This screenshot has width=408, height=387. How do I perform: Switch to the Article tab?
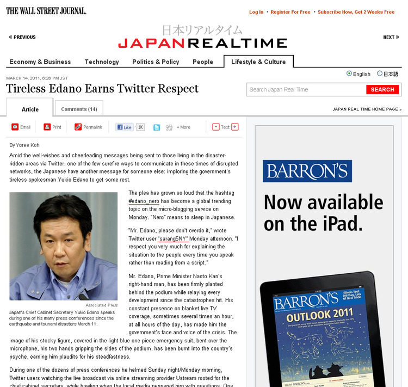(x=30, y=108)
